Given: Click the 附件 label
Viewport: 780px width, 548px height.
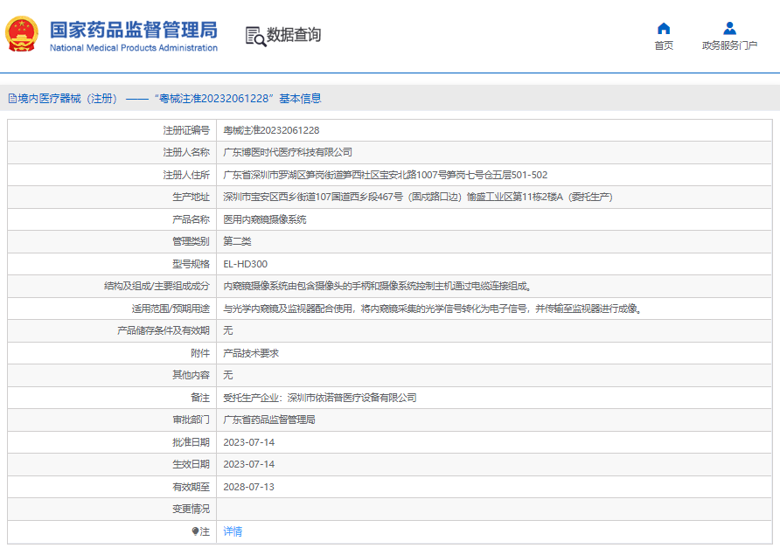Looking at the screenshot, I should (x=200, y=353).
